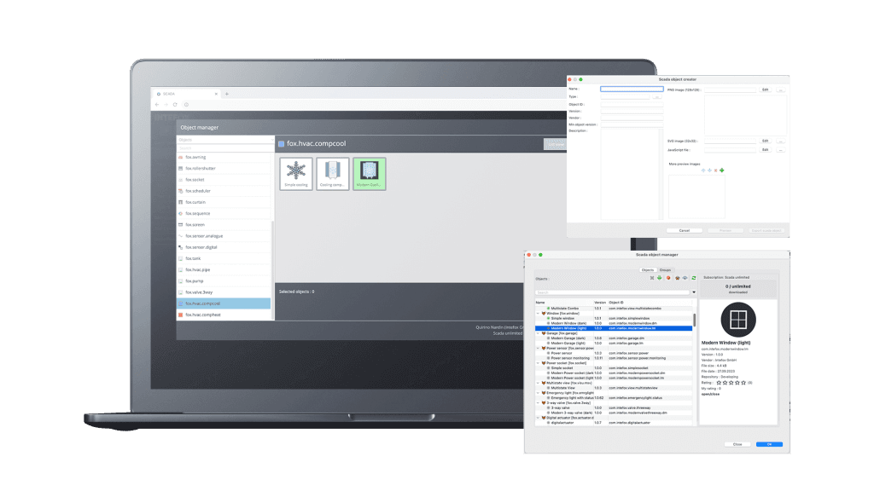Click the green download arrow icon
Screen dimensions: 874x491
tap(659, 277)
